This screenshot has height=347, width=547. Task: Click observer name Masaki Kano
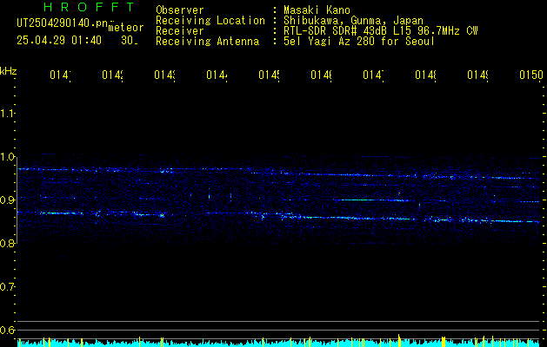tap(317, 10)
